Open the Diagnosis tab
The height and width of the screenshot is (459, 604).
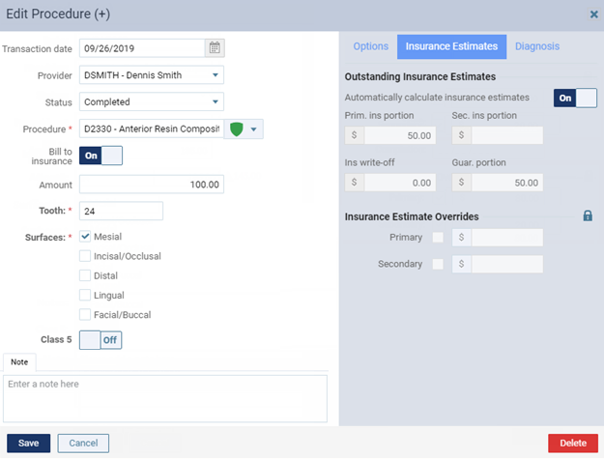tap(537, 46)
